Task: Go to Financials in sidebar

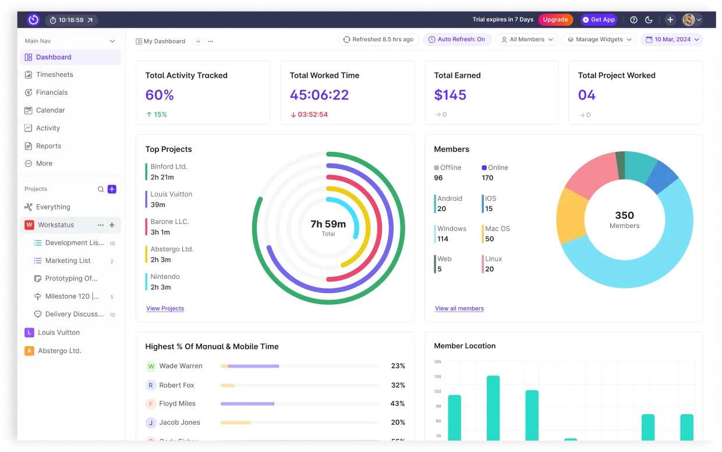Action: coord(52,92)
